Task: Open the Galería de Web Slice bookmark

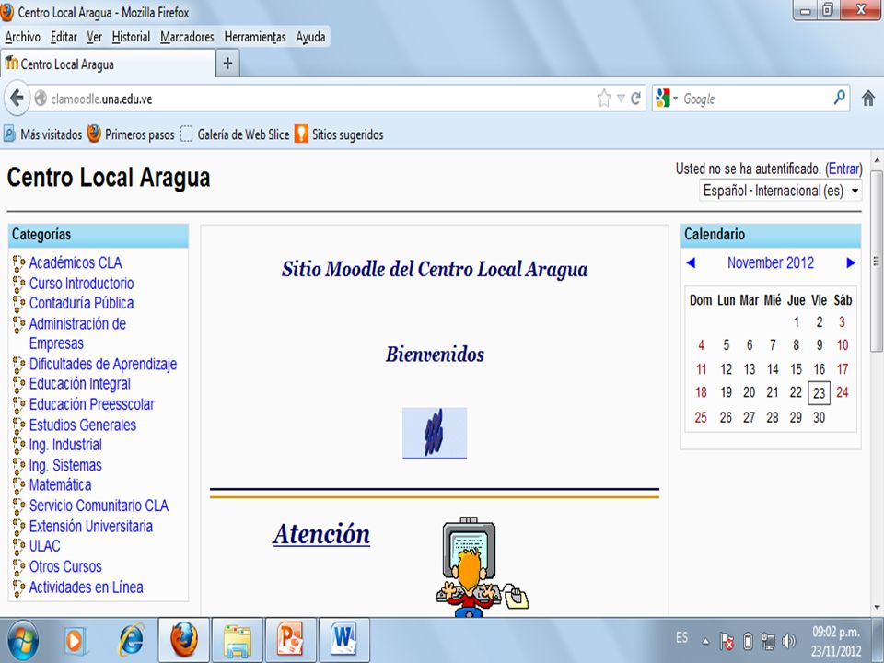Action: pyautogui.click(x=235, y=134)
